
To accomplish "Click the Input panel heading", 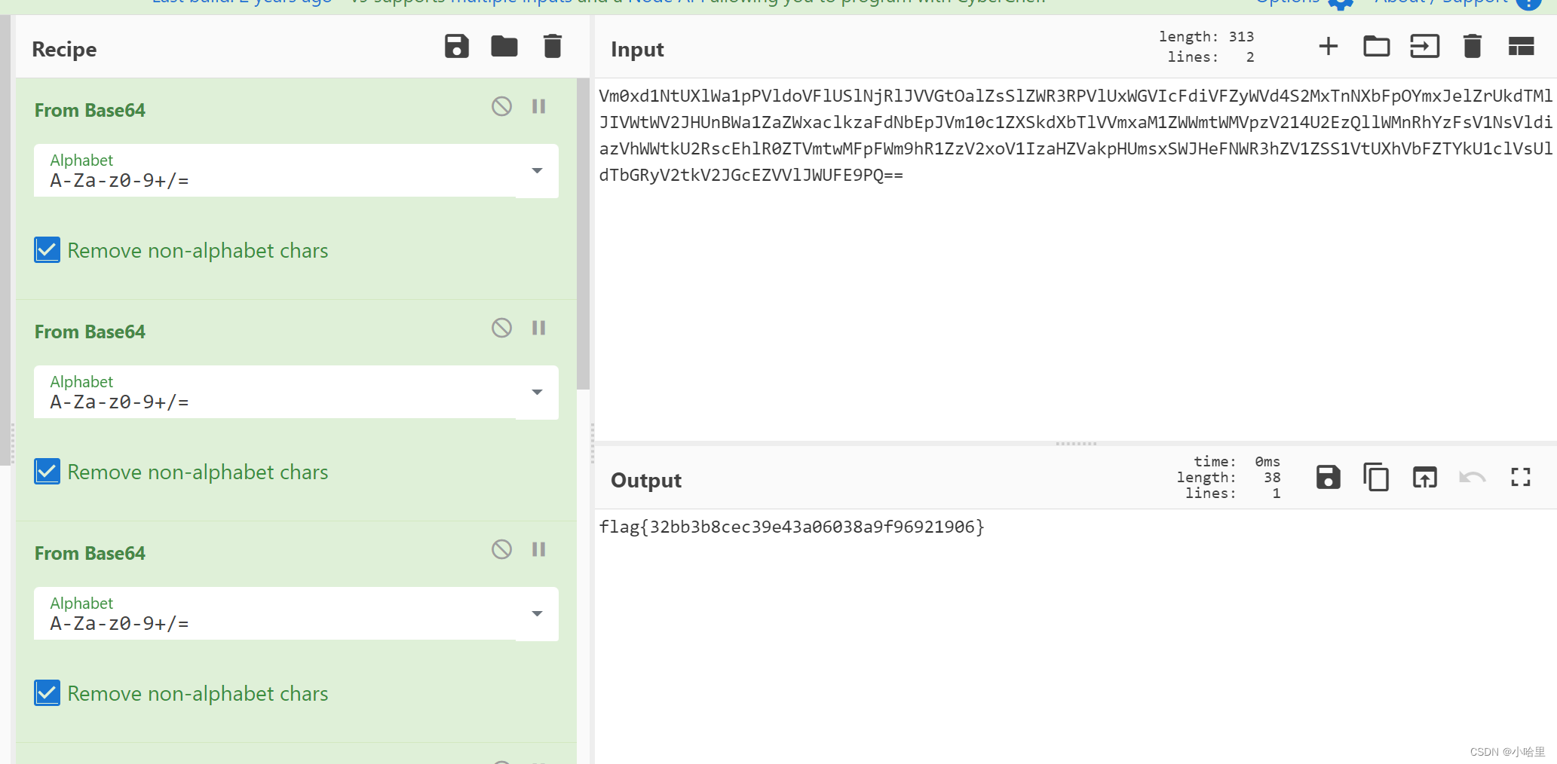I will point(637,50).
